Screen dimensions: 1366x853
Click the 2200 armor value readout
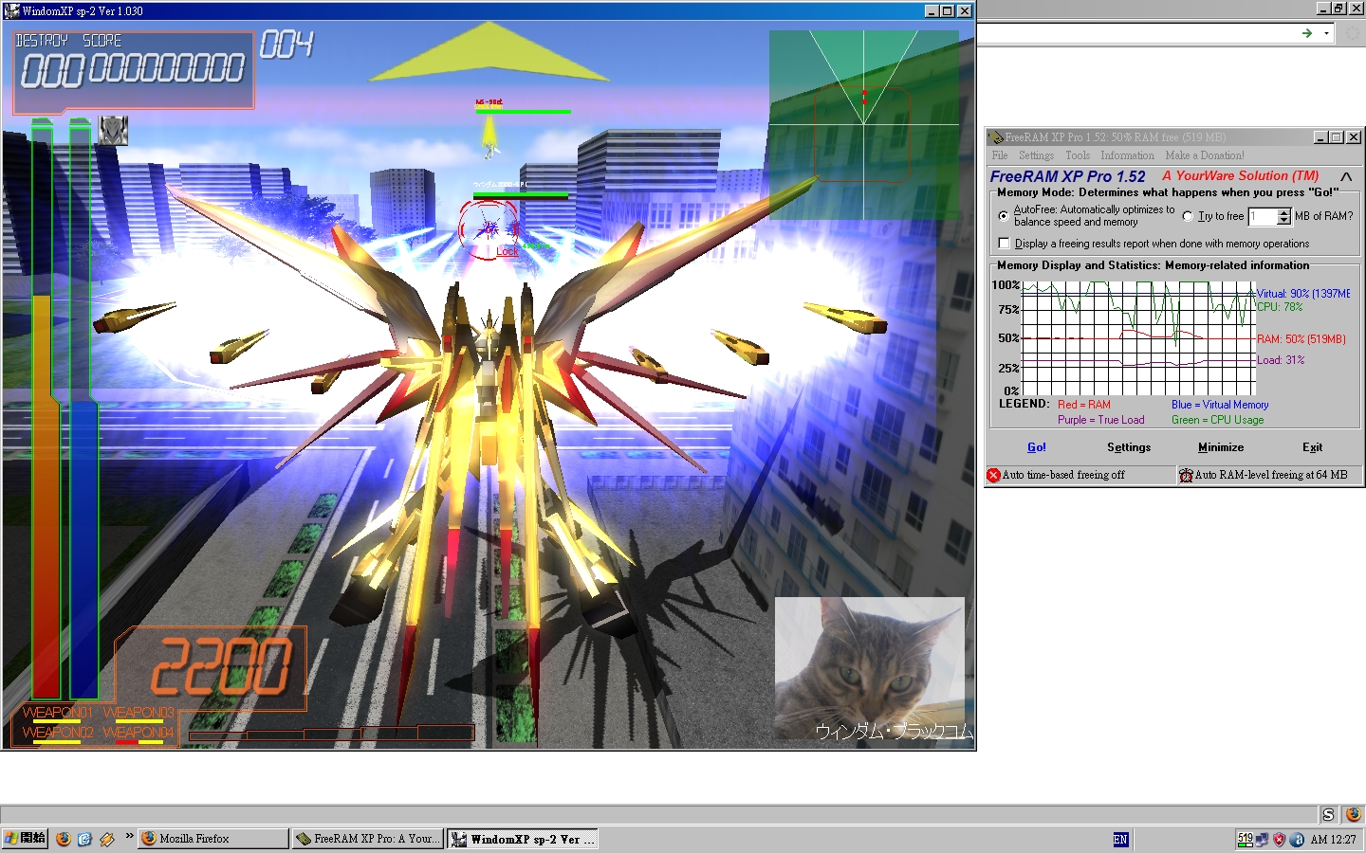[x=222, y=666]
